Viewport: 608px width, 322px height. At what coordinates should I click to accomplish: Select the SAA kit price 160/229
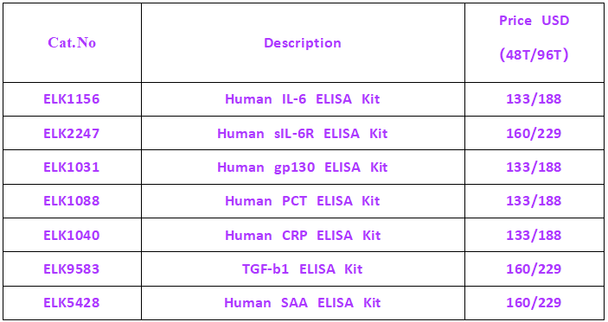[534, 302]
